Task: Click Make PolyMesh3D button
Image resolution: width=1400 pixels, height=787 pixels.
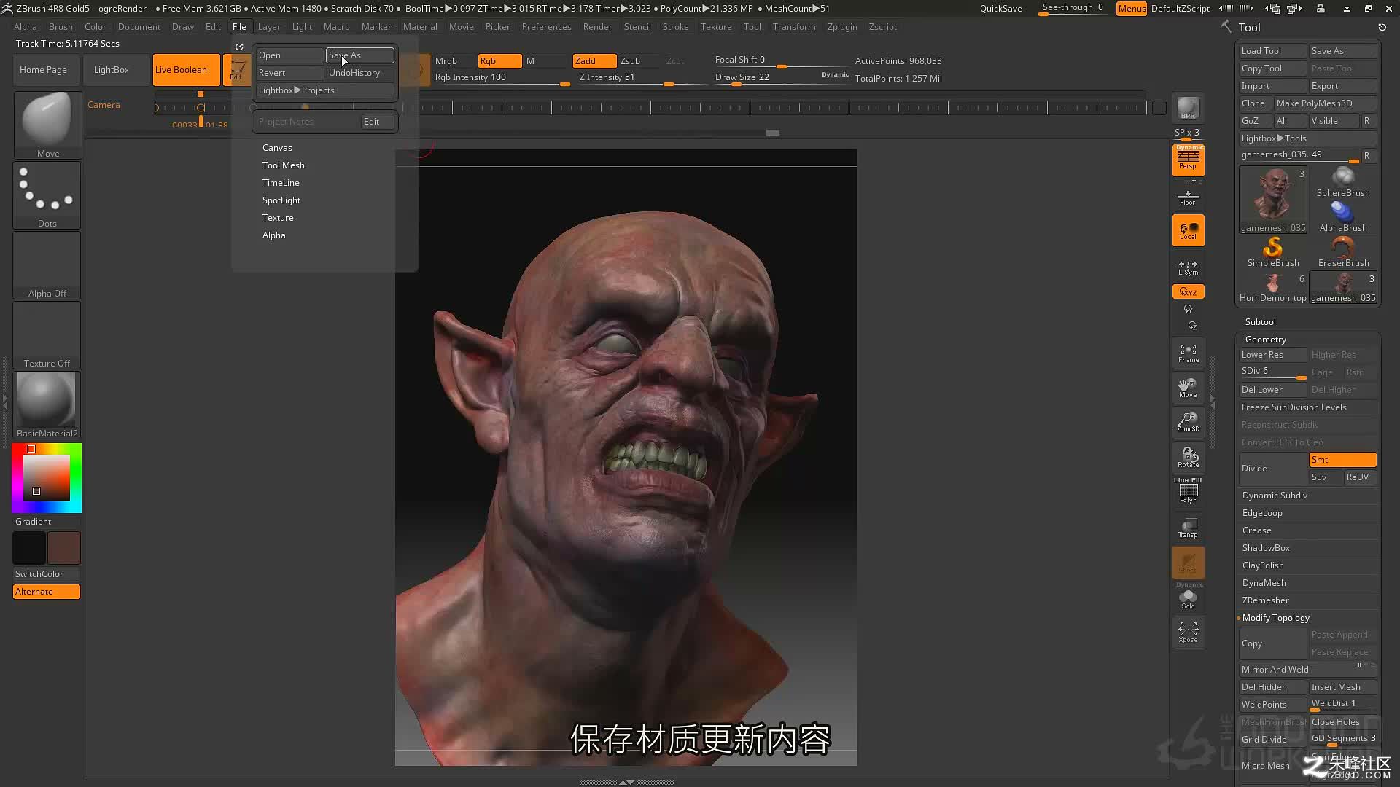Action: click(x=1325, y=103)
